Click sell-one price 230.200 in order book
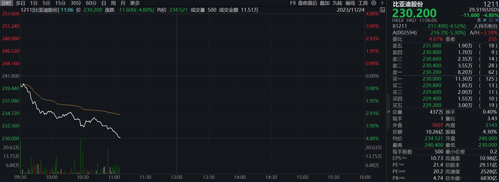Image resolution: width=499 pixels, height=182 pixels. [432, 72]
